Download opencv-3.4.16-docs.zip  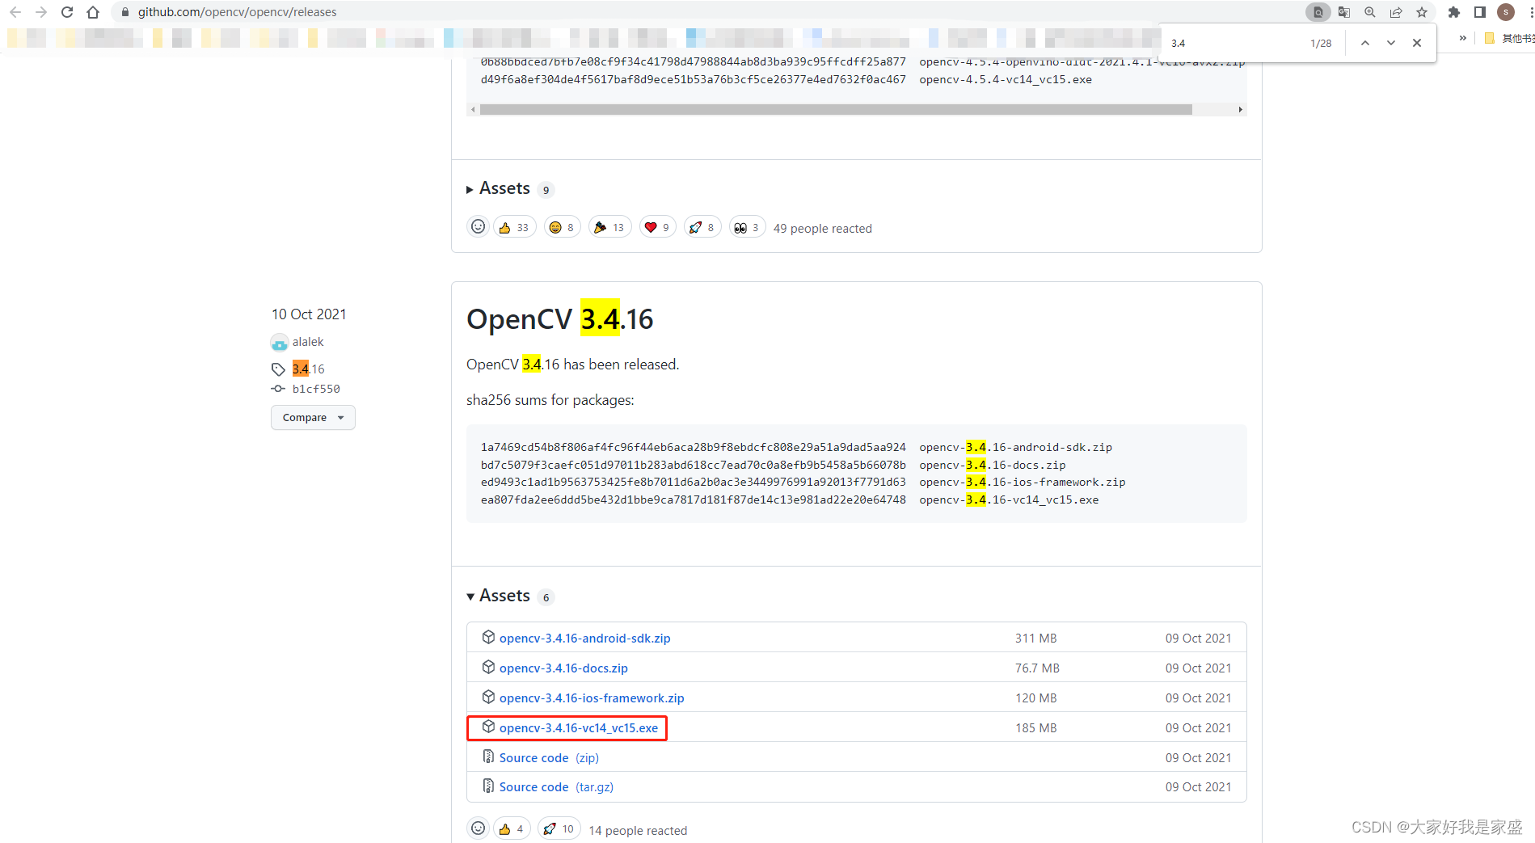pos(563,668)
